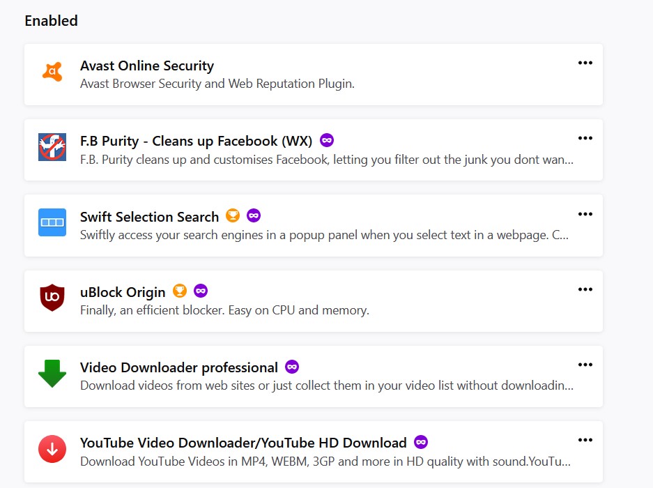Click the 'Finally, an efficient blocker' description
This screenshot has width=653, height=488.
click(225, 310)
